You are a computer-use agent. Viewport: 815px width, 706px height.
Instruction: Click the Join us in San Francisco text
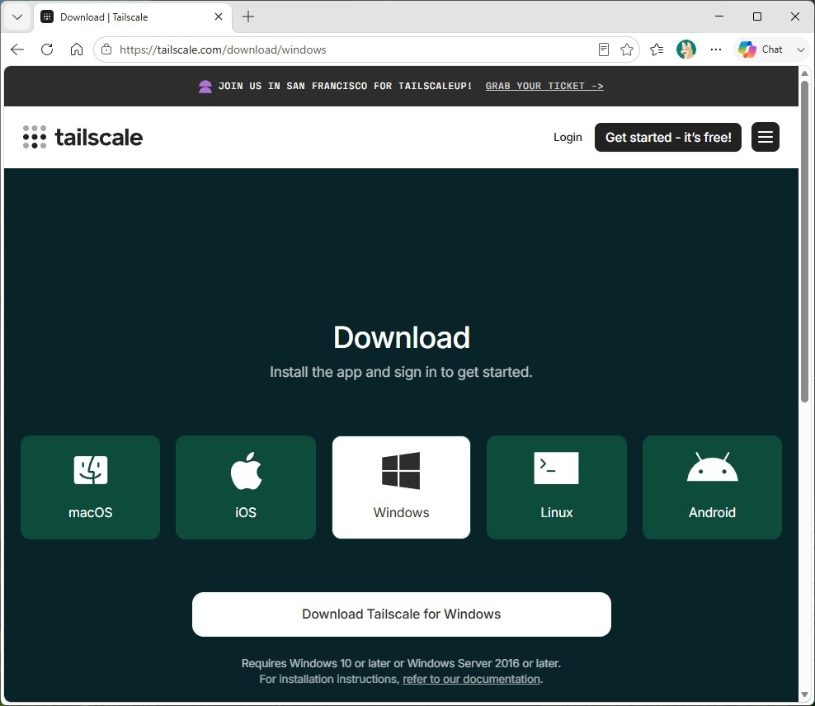[345, 87]
